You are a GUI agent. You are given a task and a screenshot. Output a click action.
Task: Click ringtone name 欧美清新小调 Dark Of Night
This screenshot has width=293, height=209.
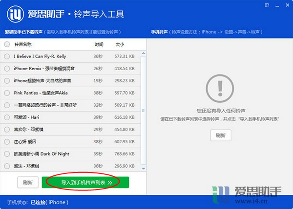(x=42, y=154)
